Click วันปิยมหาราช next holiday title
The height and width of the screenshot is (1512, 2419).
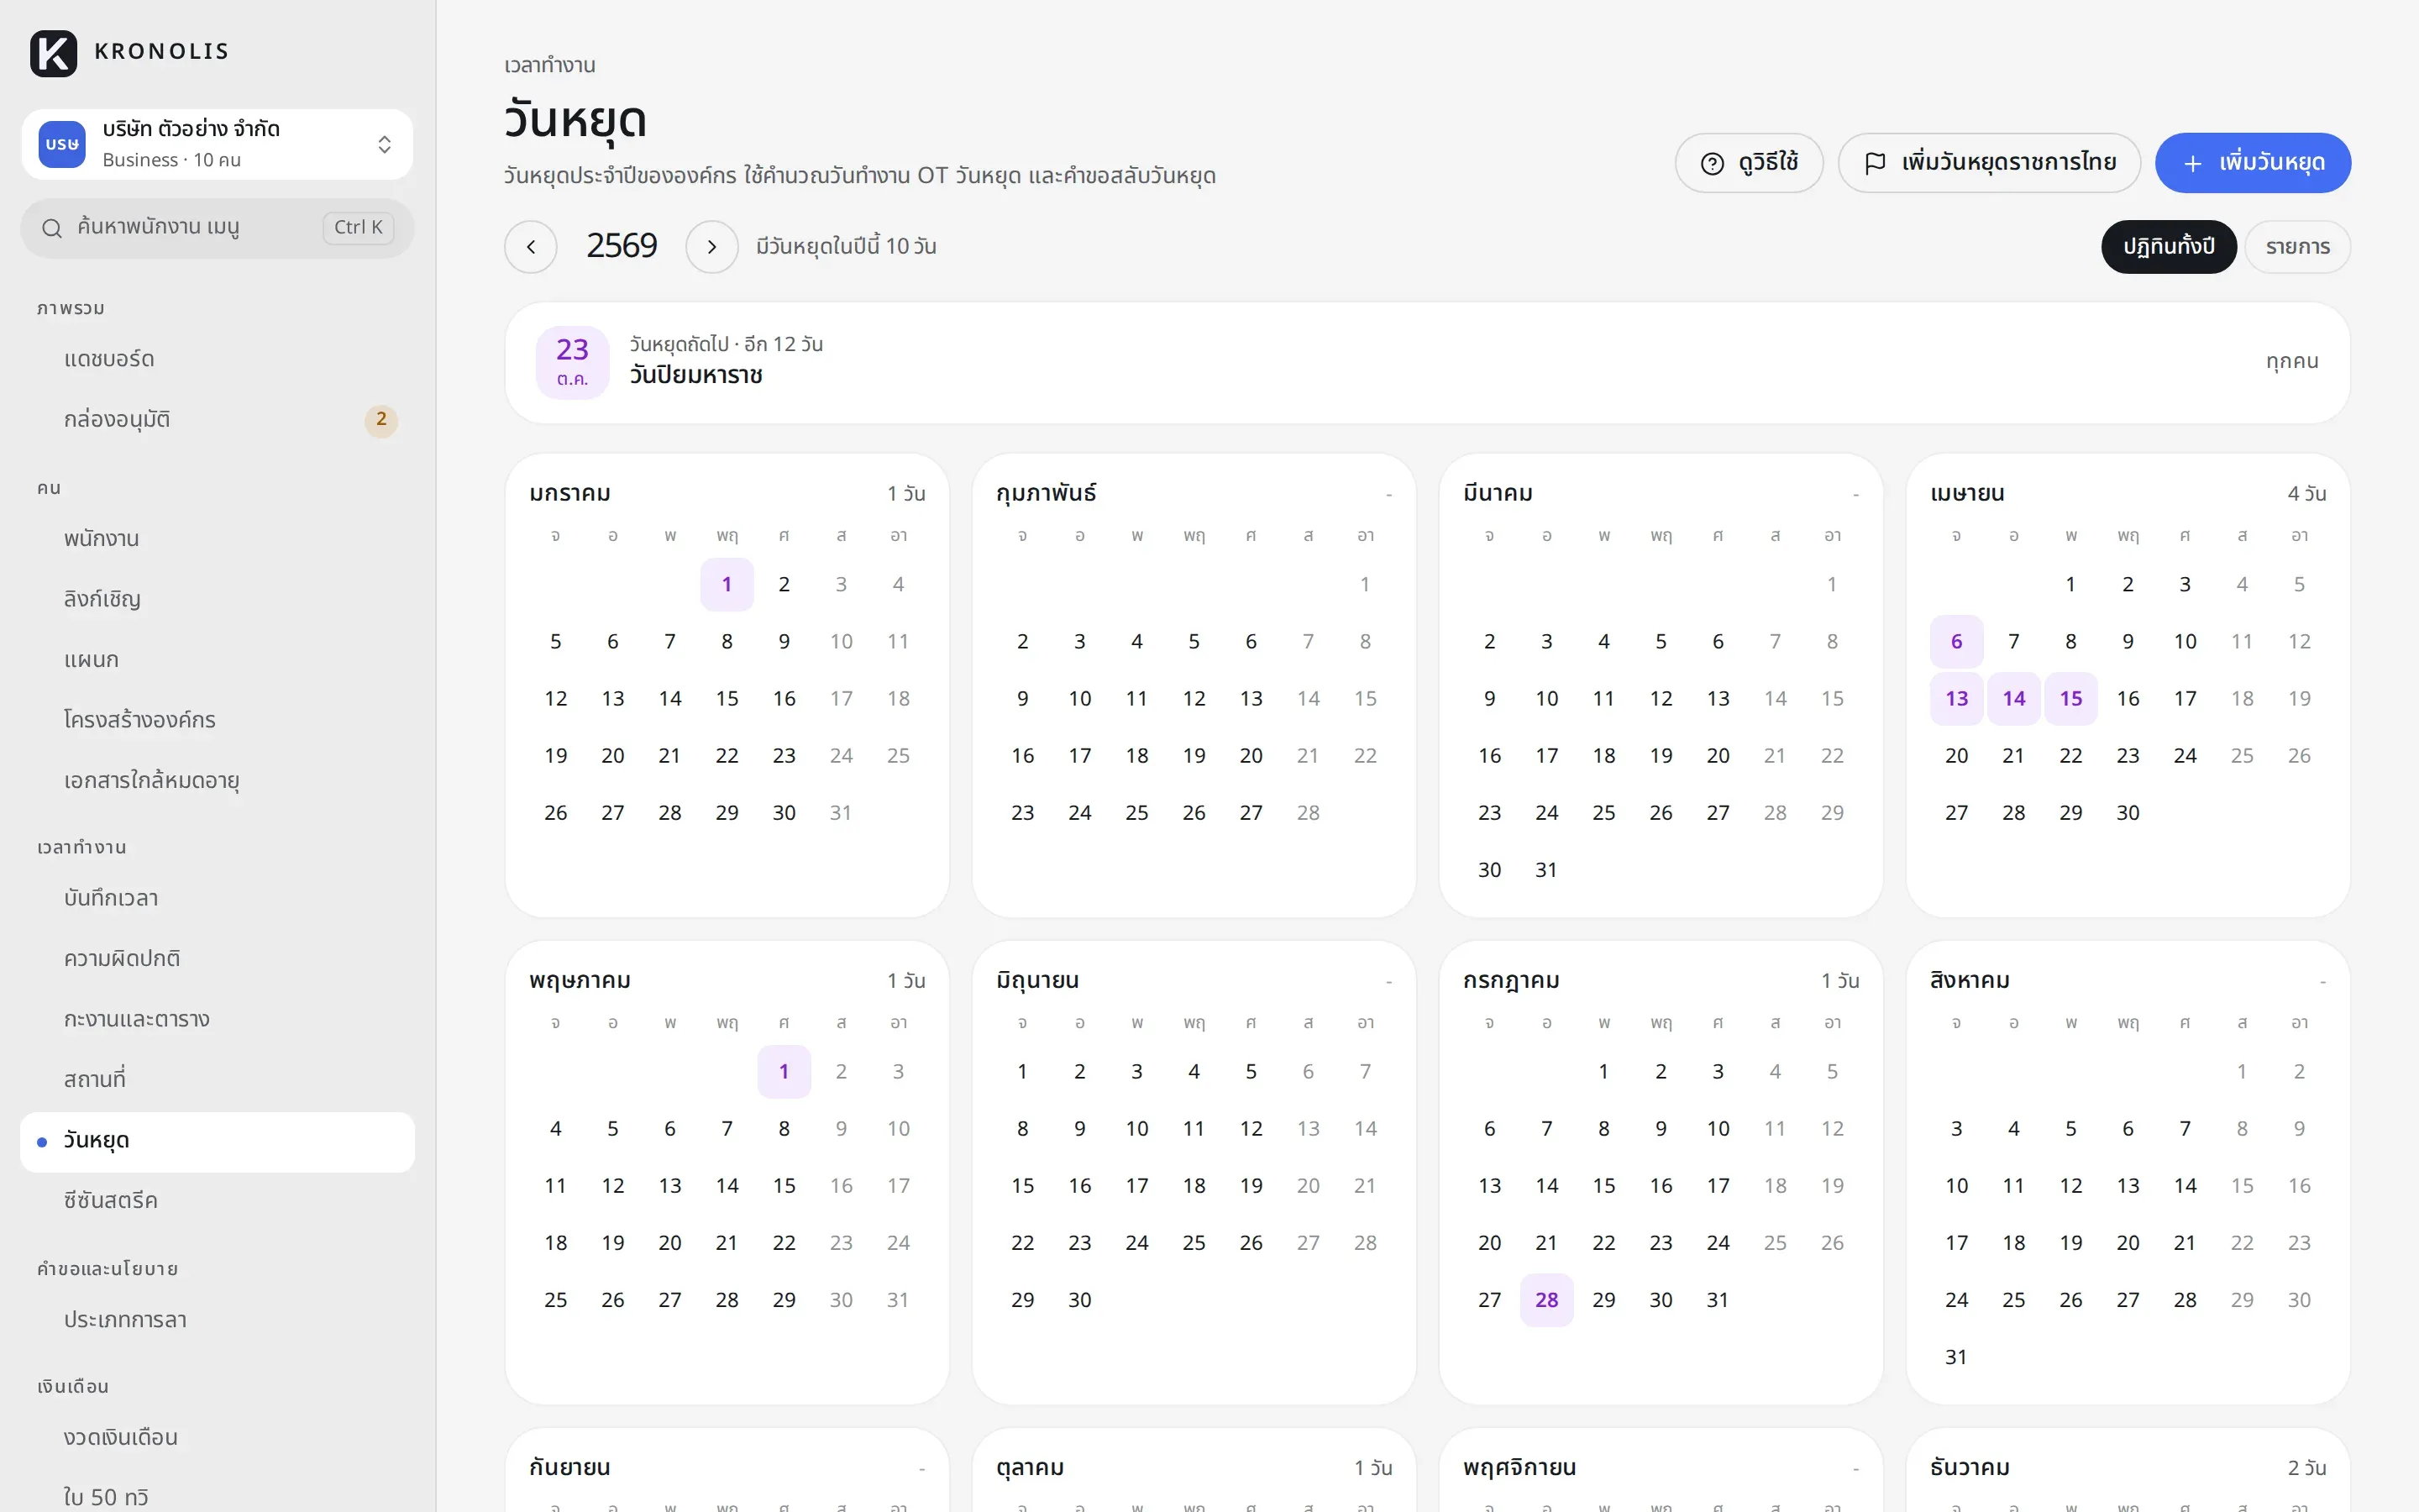[695, 376]
